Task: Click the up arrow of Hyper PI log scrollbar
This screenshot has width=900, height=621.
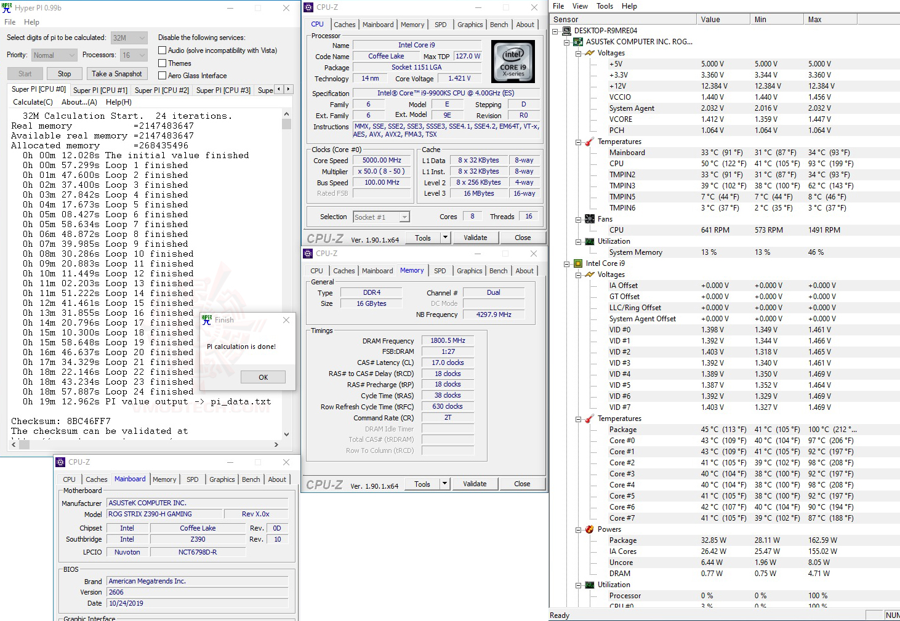Action: point(286,114)
